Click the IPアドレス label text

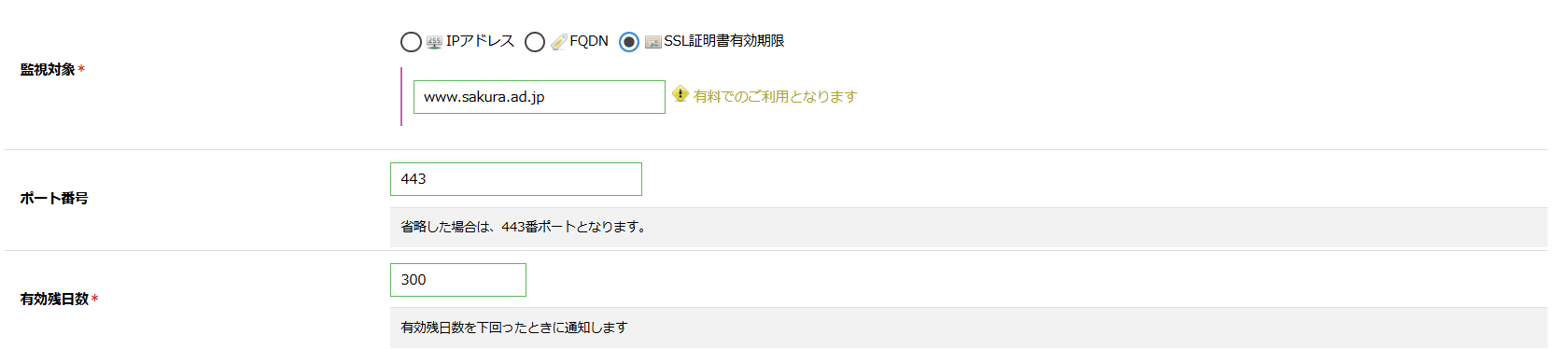click(480, 41)
